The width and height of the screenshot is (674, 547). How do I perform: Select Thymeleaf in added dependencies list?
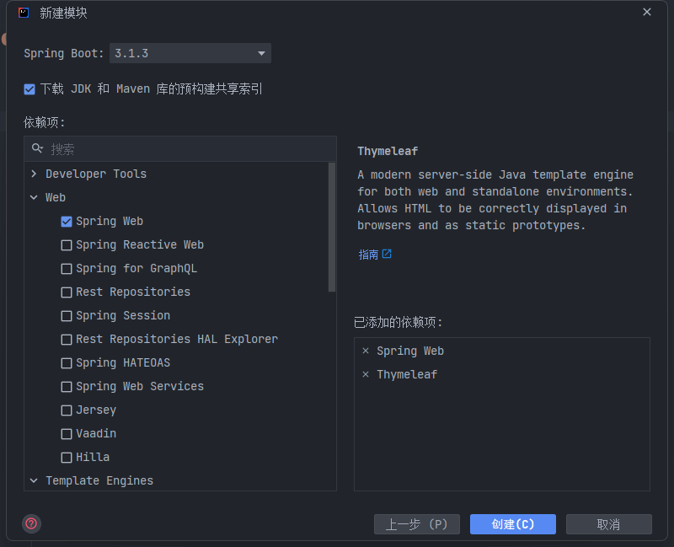(x=407, y=374)
